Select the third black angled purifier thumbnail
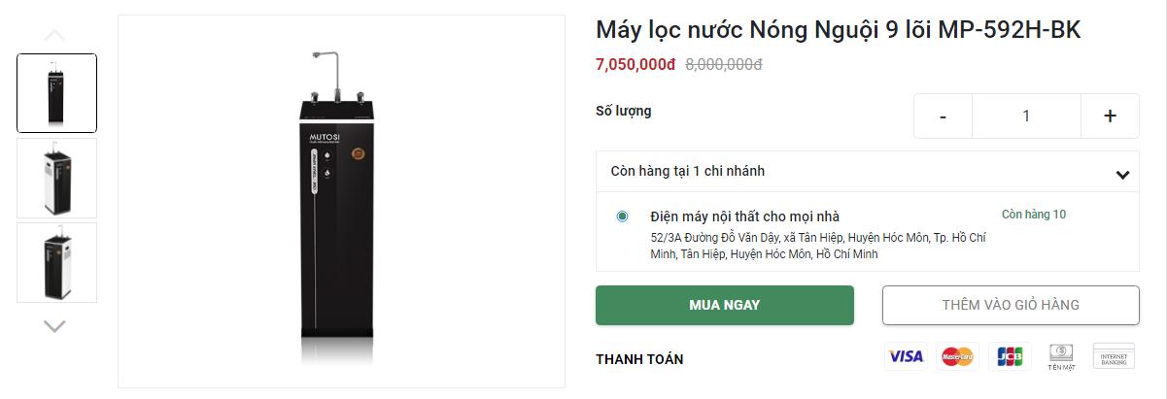1167x399 pixels. tap(56, 262)
